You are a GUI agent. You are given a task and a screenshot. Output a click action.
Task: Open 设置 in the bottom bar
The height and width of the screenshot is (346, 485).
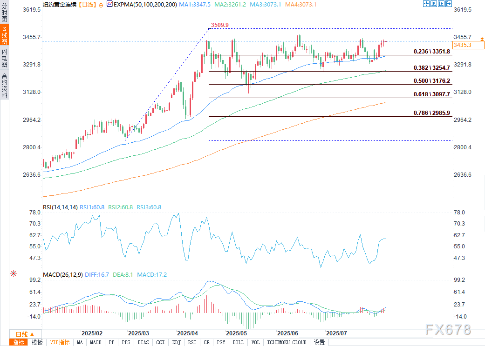click(319, 342)
